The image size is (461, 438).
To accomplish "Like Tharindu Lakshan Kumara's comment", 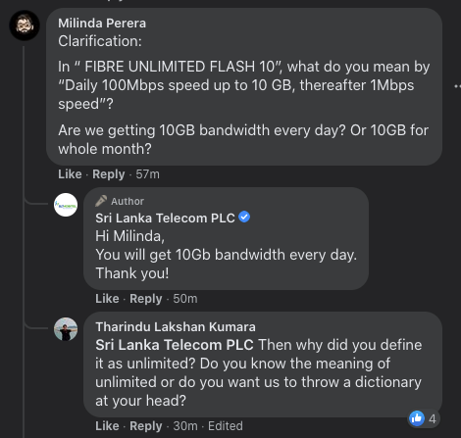I will pyautogui.click(x=107, y=426).
